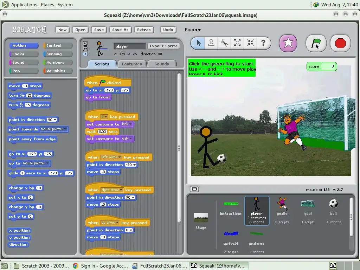
Task: Click the Open button
Action: click(x=81, y=30)
